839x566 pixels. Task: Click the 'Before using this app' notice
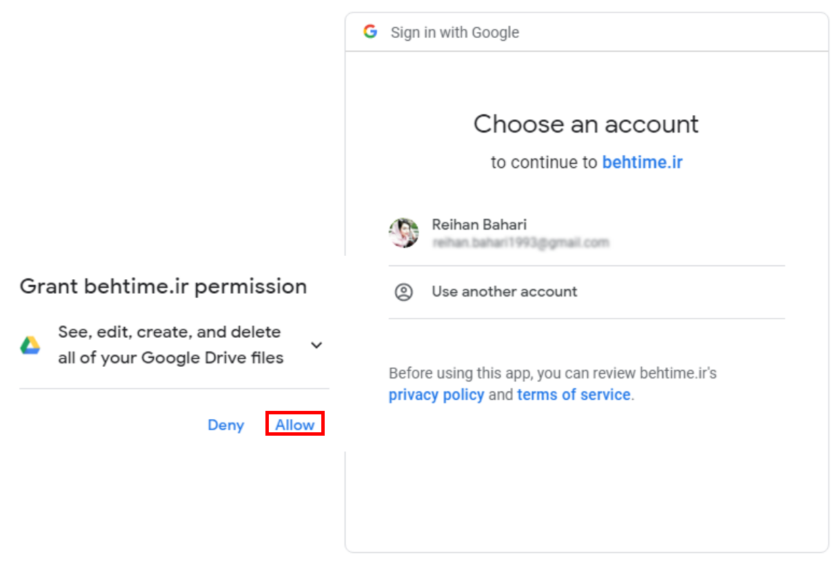point(552,374)
